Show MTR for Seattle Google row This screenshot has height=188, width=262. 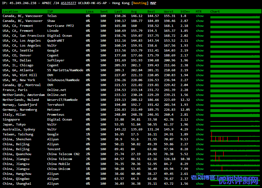(200, 50)
